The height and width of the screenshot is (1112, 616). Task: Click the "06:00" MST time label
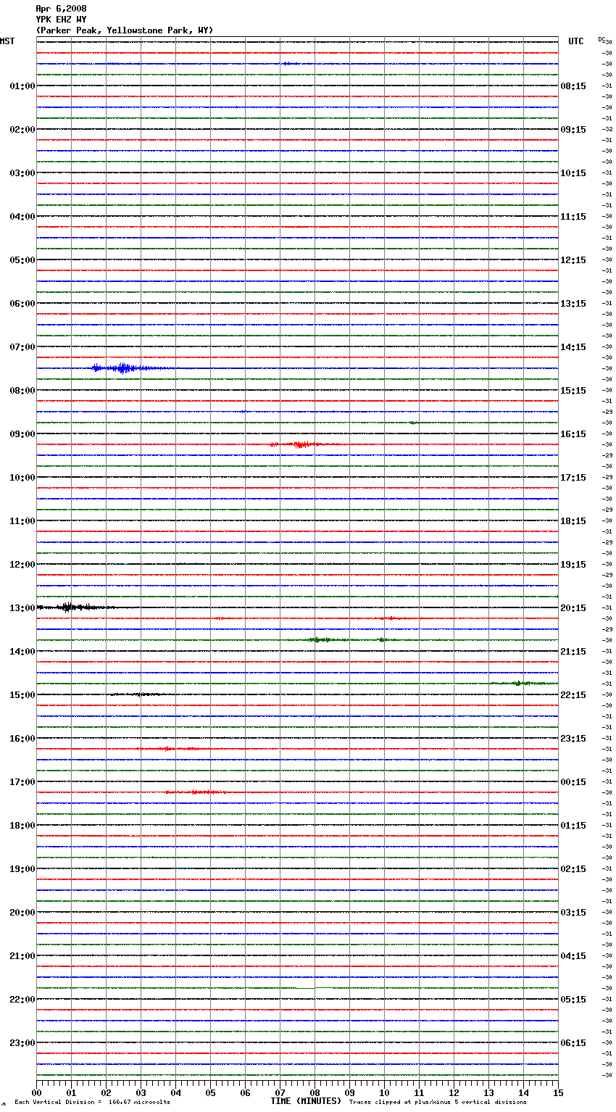tap(22, 304)
